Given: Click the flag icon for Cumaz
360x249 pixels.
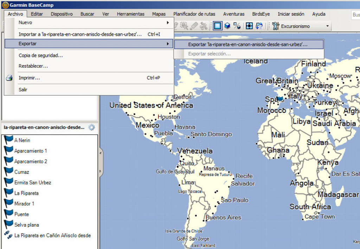Looking at the screenshot, I should tap(8, 171).
